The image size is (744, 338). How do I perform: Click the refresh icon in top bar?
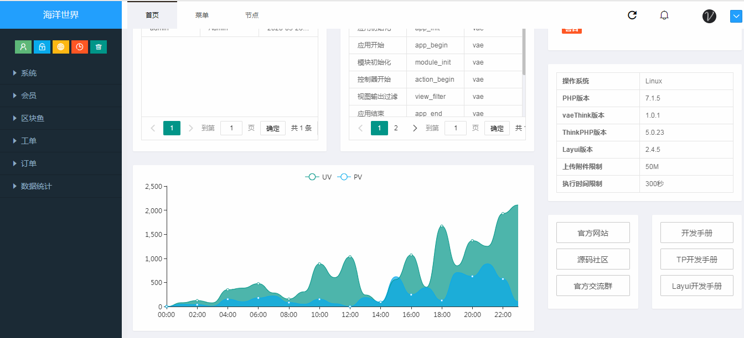pyautogui.click(x=632, y=15)
